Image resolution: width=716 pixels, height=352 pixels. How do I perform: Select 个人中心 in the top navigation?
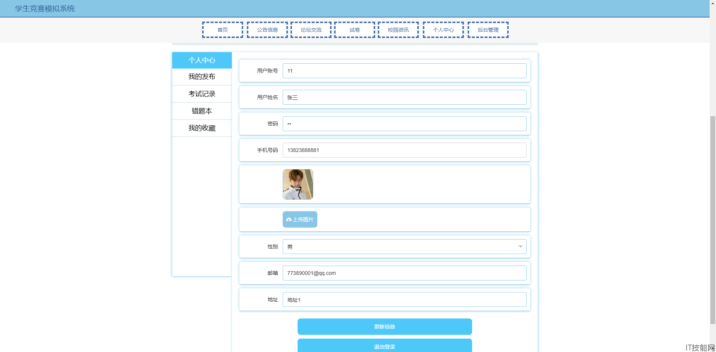coord(443,30)
